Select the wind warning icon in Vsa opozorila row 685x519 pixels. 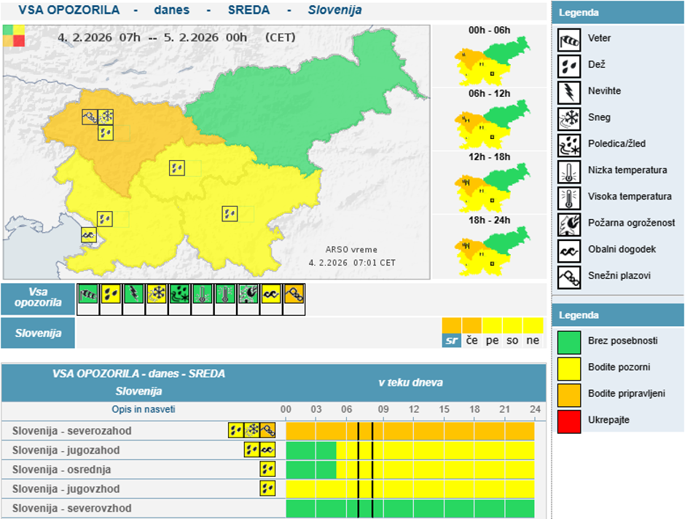[87, 293]
